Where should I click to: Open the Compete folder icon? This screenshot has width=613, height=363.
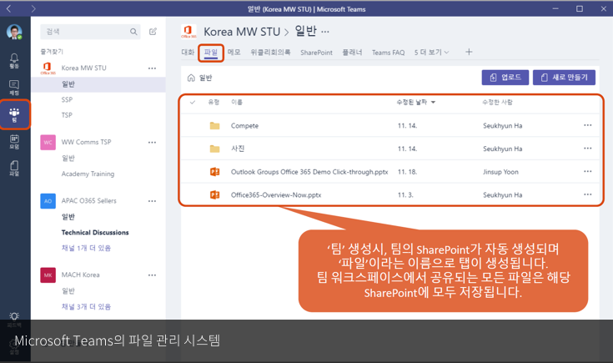214,125
